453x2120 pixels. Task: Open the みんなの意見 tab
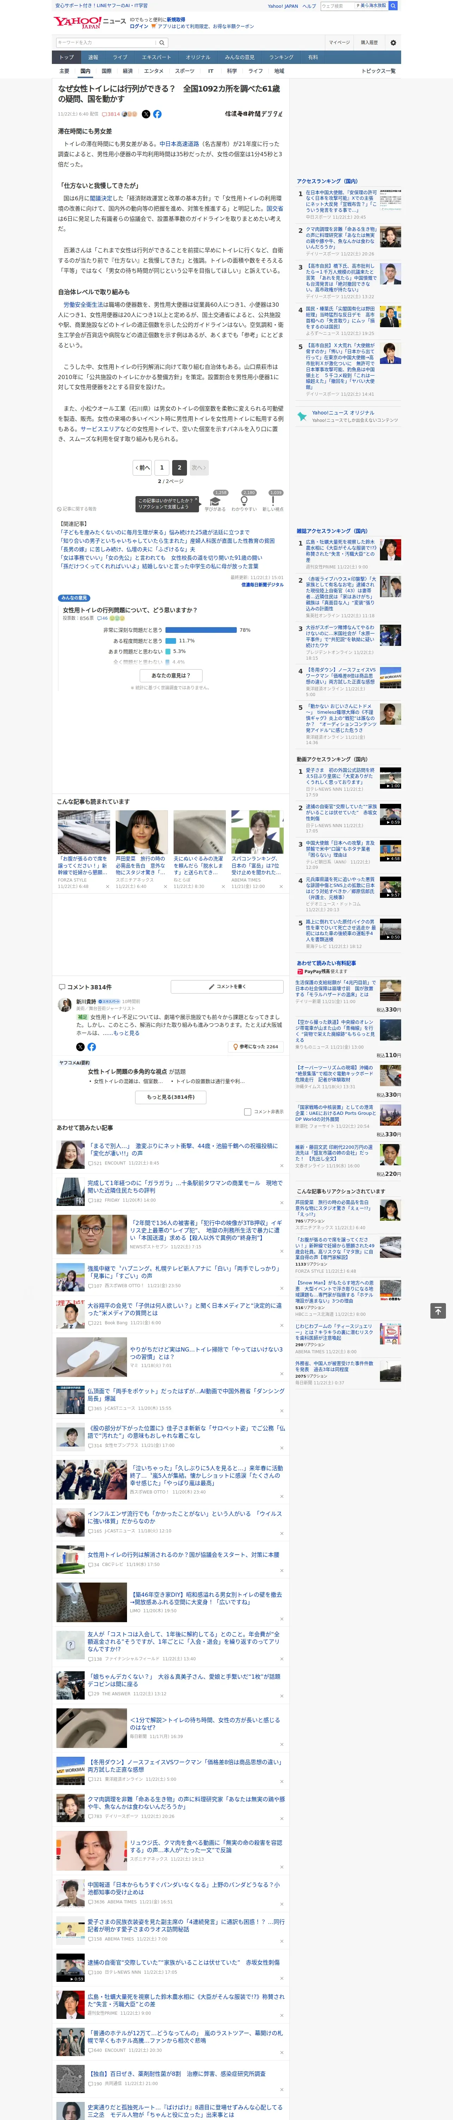click(x=239, y=58)
